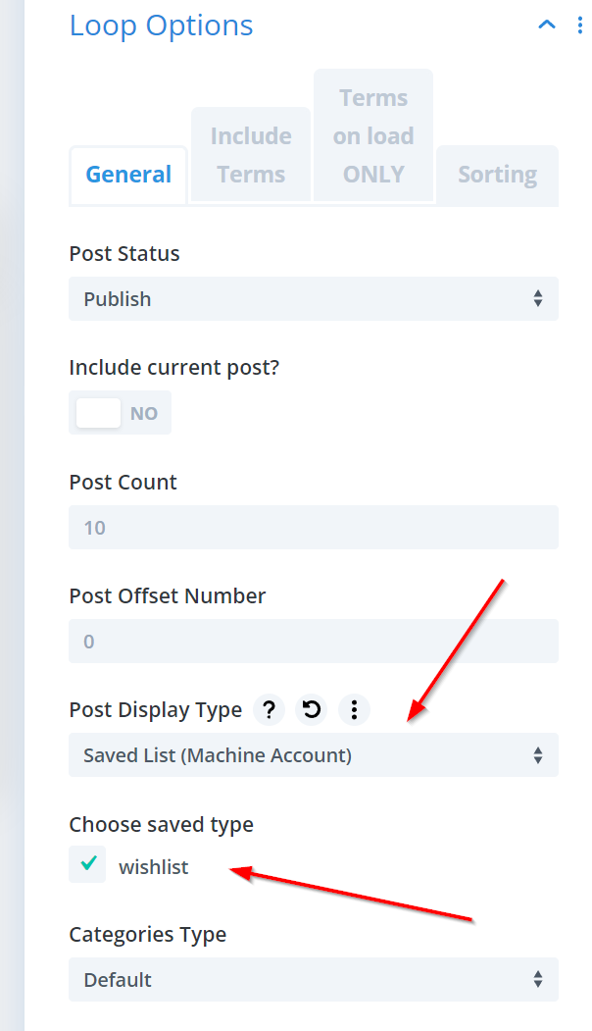Collapse the Loop Options section chevron
The image size is (592, 1031).
click(547, 26)
